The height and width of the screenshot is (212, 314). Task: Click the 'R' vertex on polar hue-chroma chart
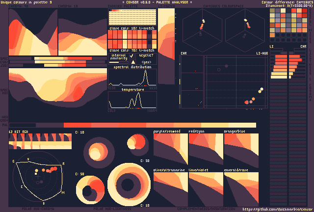coord(63,164)
